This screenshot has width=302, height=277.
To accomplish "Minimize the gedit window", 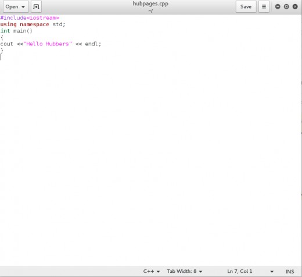I will point(278,6).
